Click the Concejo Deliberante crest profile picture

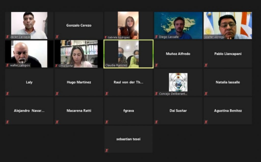click(x=178, y=82)
